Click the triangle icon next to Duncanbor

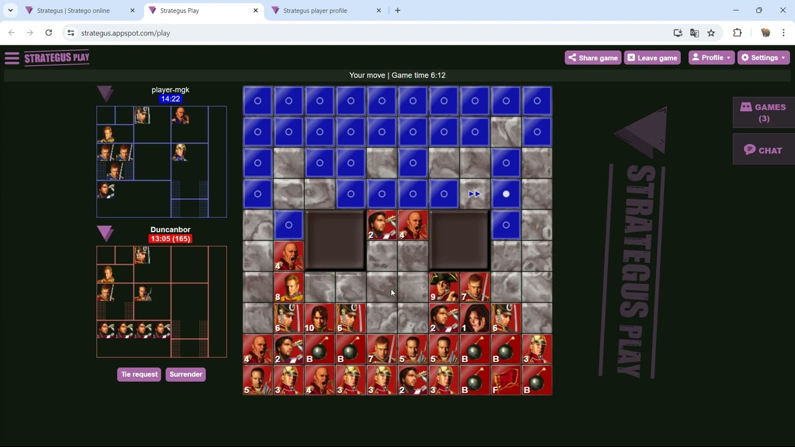coord(106,233)
